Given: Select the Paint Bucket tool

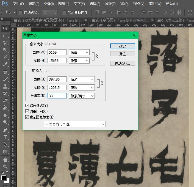Looking at the screenshot, I should click(5, 108).
